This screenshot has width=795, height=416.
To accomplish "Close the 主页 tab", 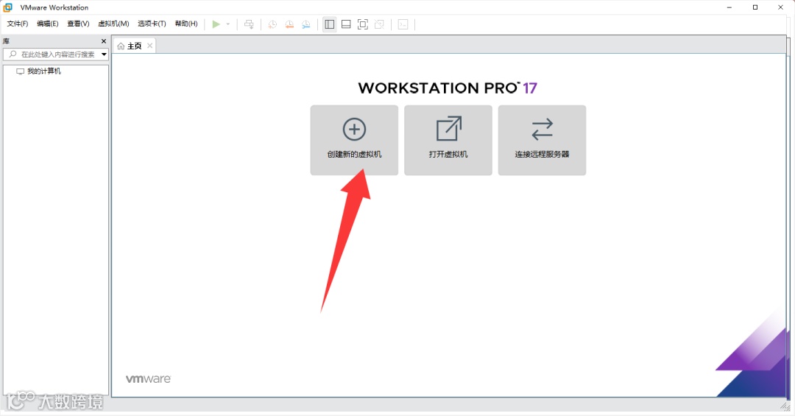I will 149,46.
